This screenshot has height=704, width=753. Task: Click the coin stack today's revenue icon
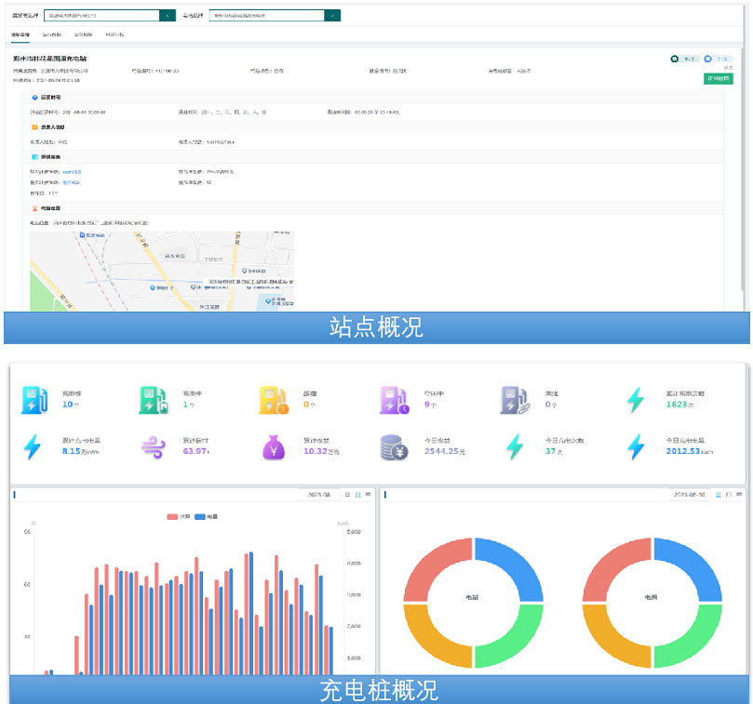pos(393,447)
